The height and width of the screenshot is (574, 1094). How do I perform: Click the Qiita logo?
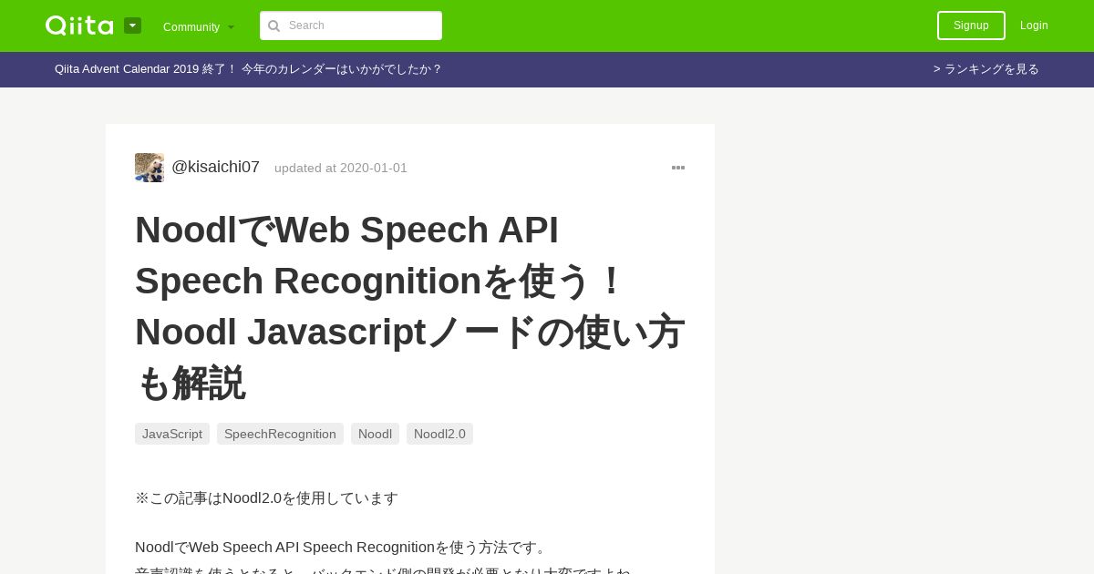[79, 26]
